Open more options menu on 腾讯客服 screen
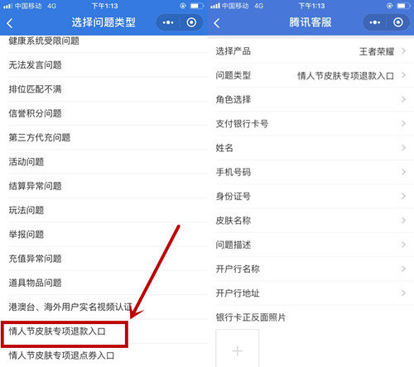This screenshot has height=367, width=414. 375,22
